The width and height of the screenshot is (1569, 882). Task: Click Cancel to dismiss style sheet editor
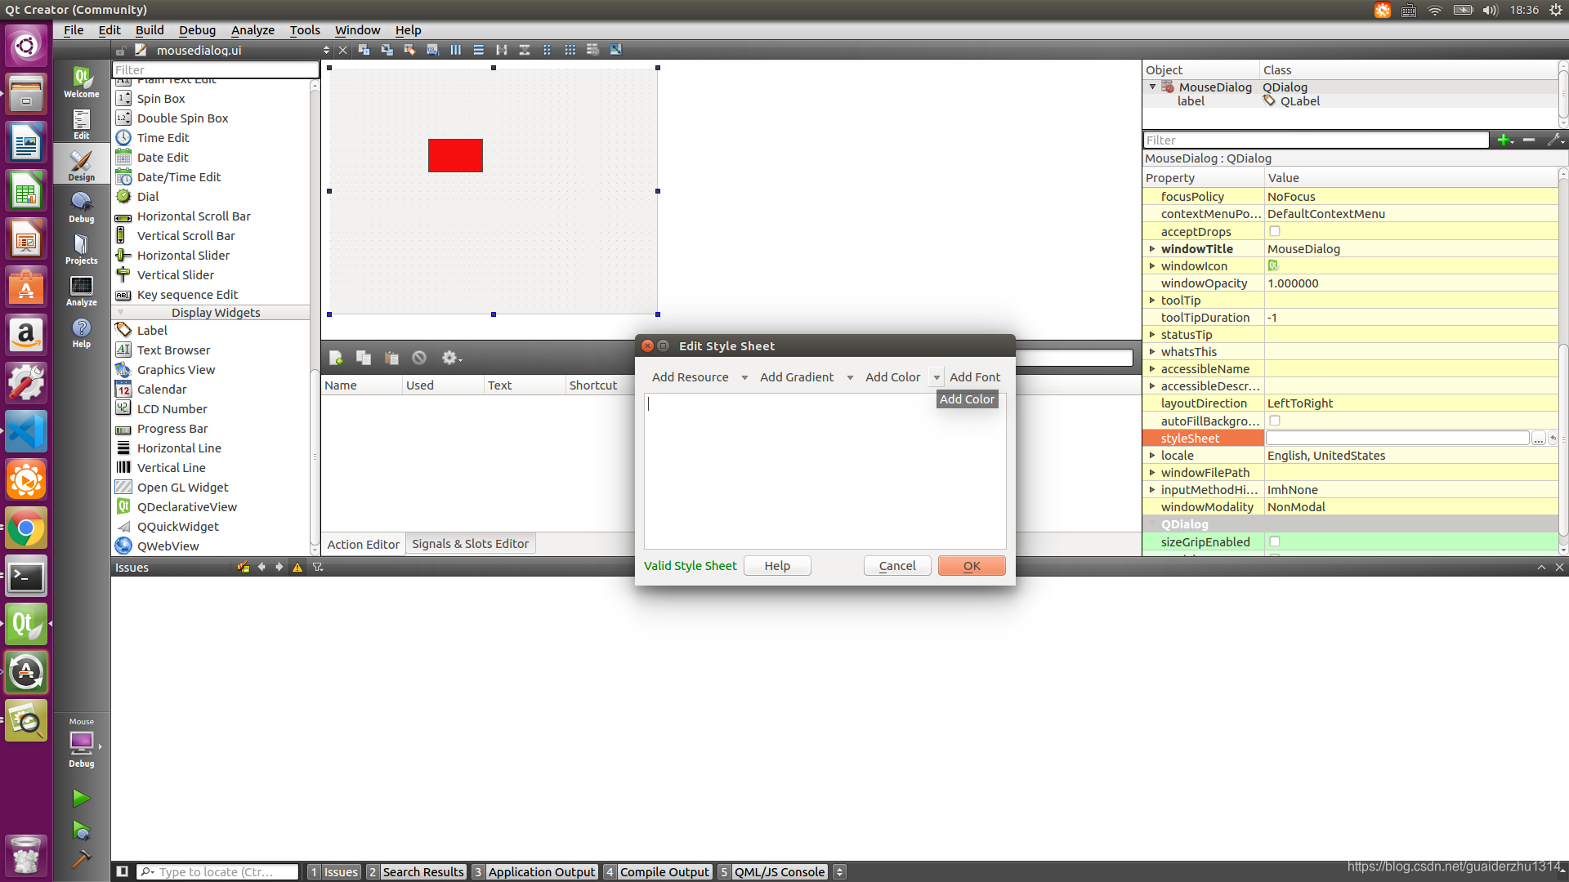point(897,565)
